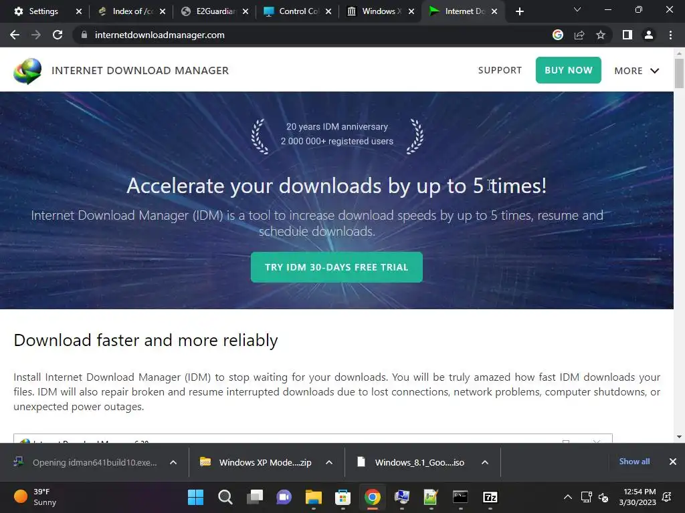Open the Notepad++ taskbar icon
685x513 pixels.
[x=431, y=497]
